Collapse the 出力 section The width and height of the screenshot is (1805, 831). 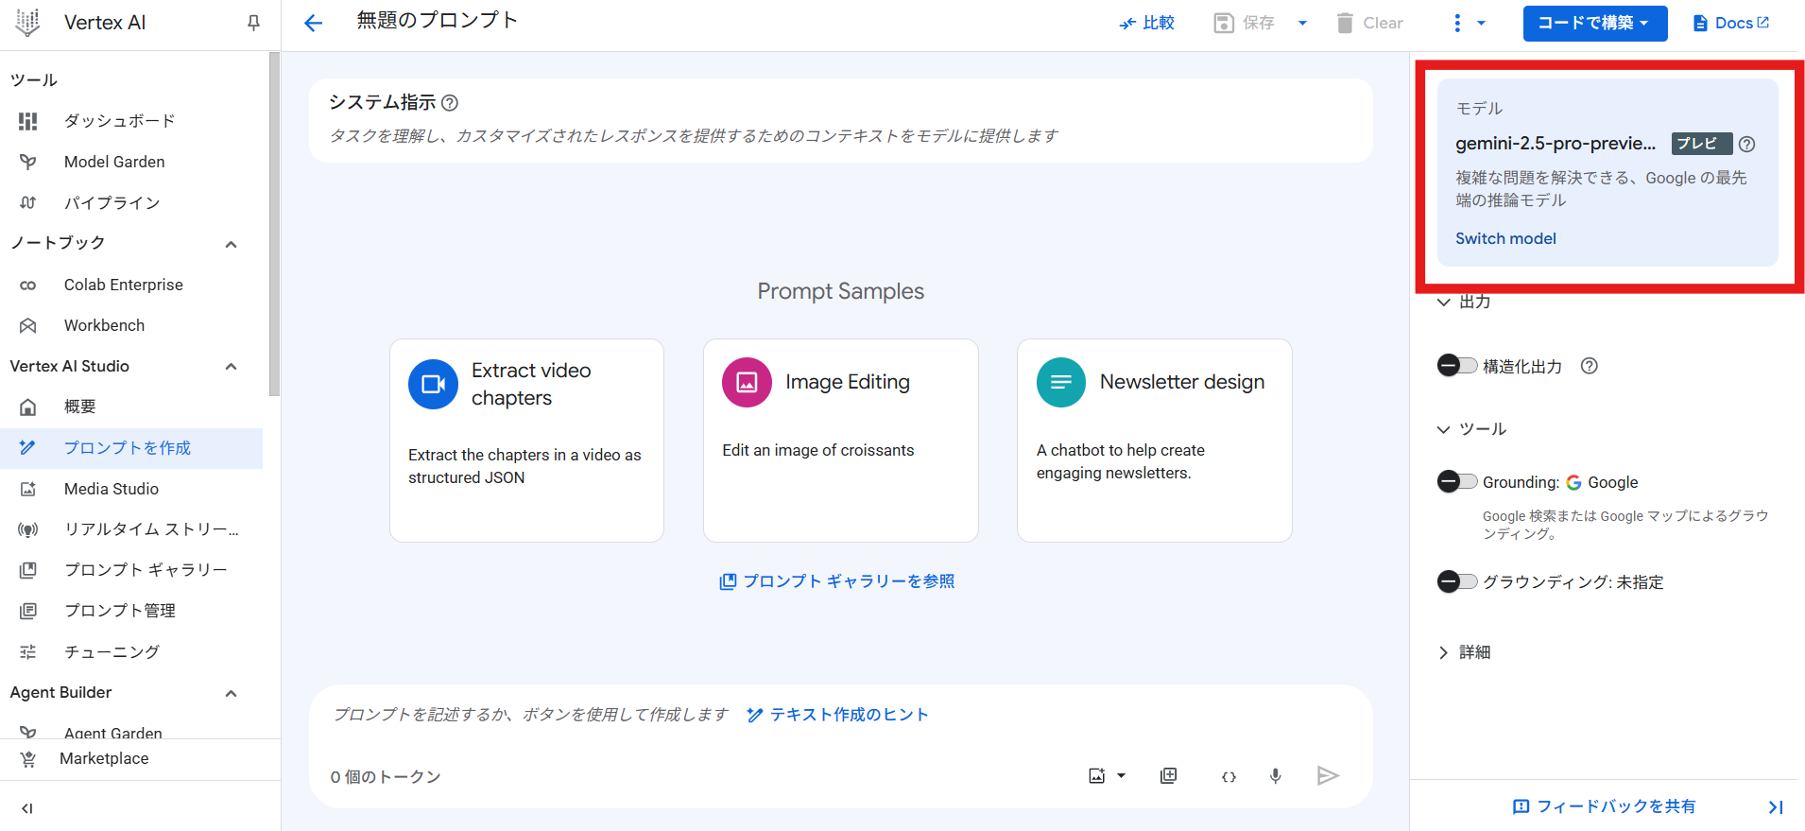click(x=1443, y=303)
